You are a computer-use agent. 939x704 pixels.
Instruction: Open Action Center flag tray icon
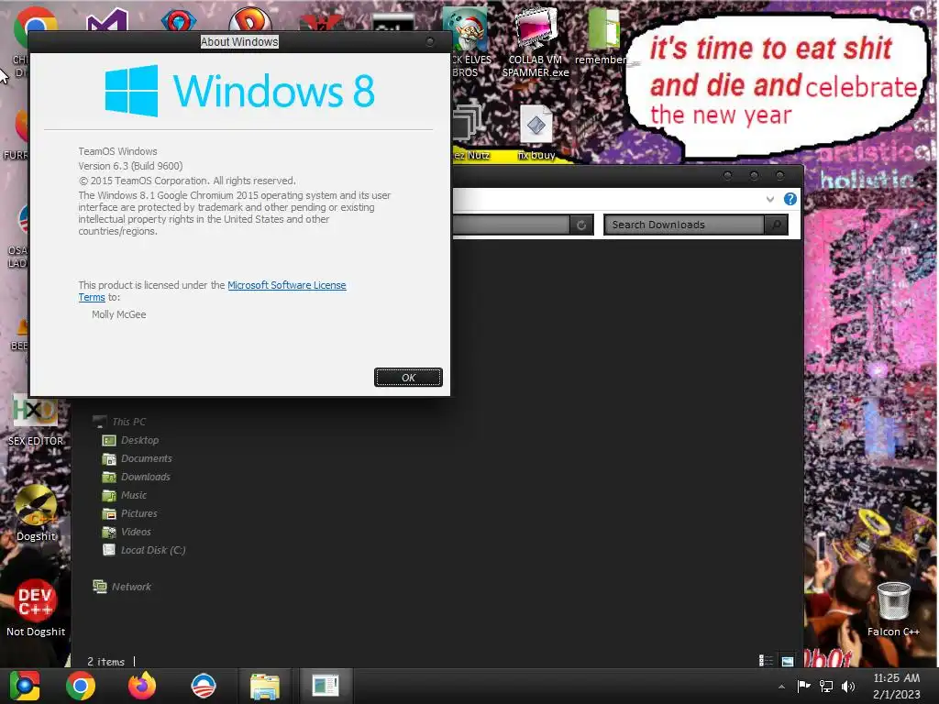click(803, 686)
